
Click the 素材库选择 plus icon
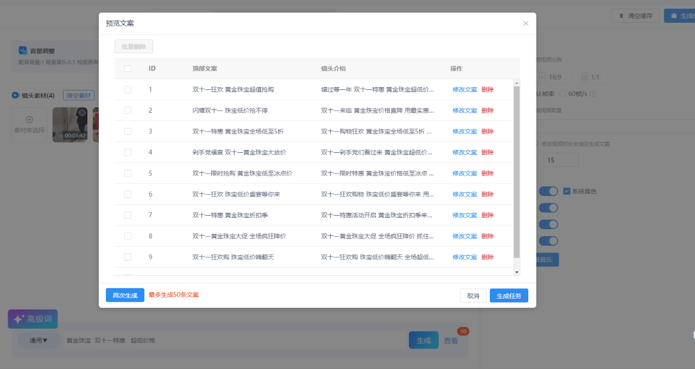point(29,120)
